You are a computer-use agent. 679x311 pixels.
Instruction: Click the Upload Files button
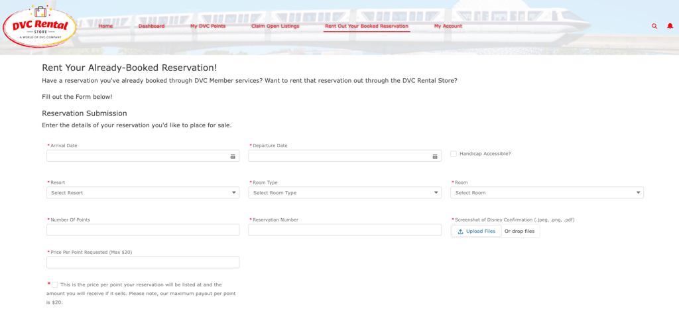[477, 231]
